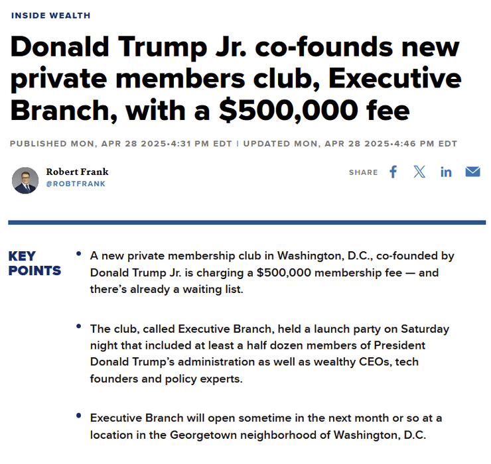
Task: Click the key point about the launch party
Action: [269, 353]
